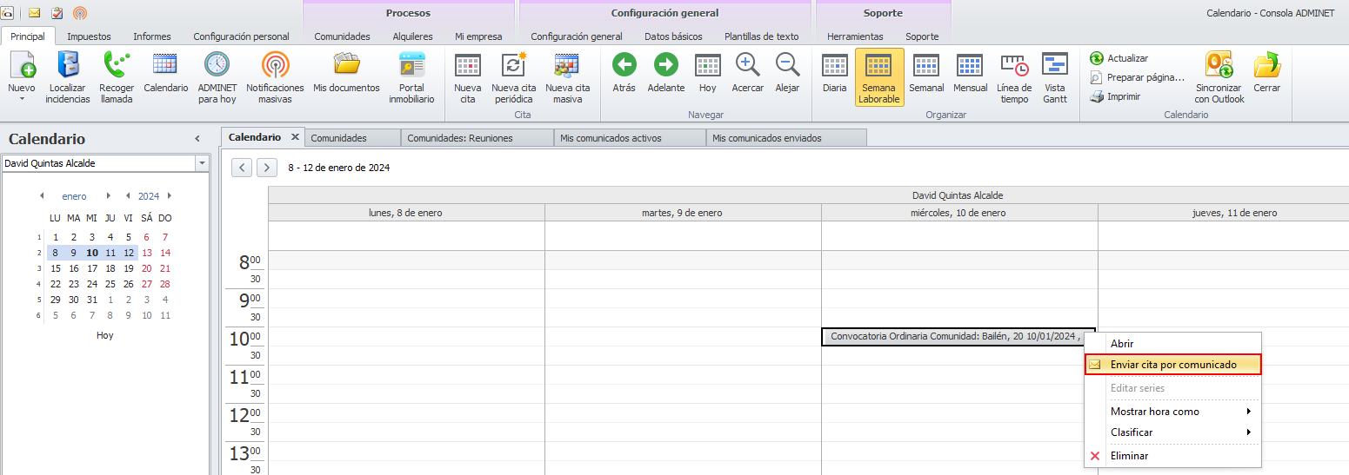1349x475 pixels.
Task: Expand the David Quintas Alcalde dropdown
Action: click(x=202, y=163)
